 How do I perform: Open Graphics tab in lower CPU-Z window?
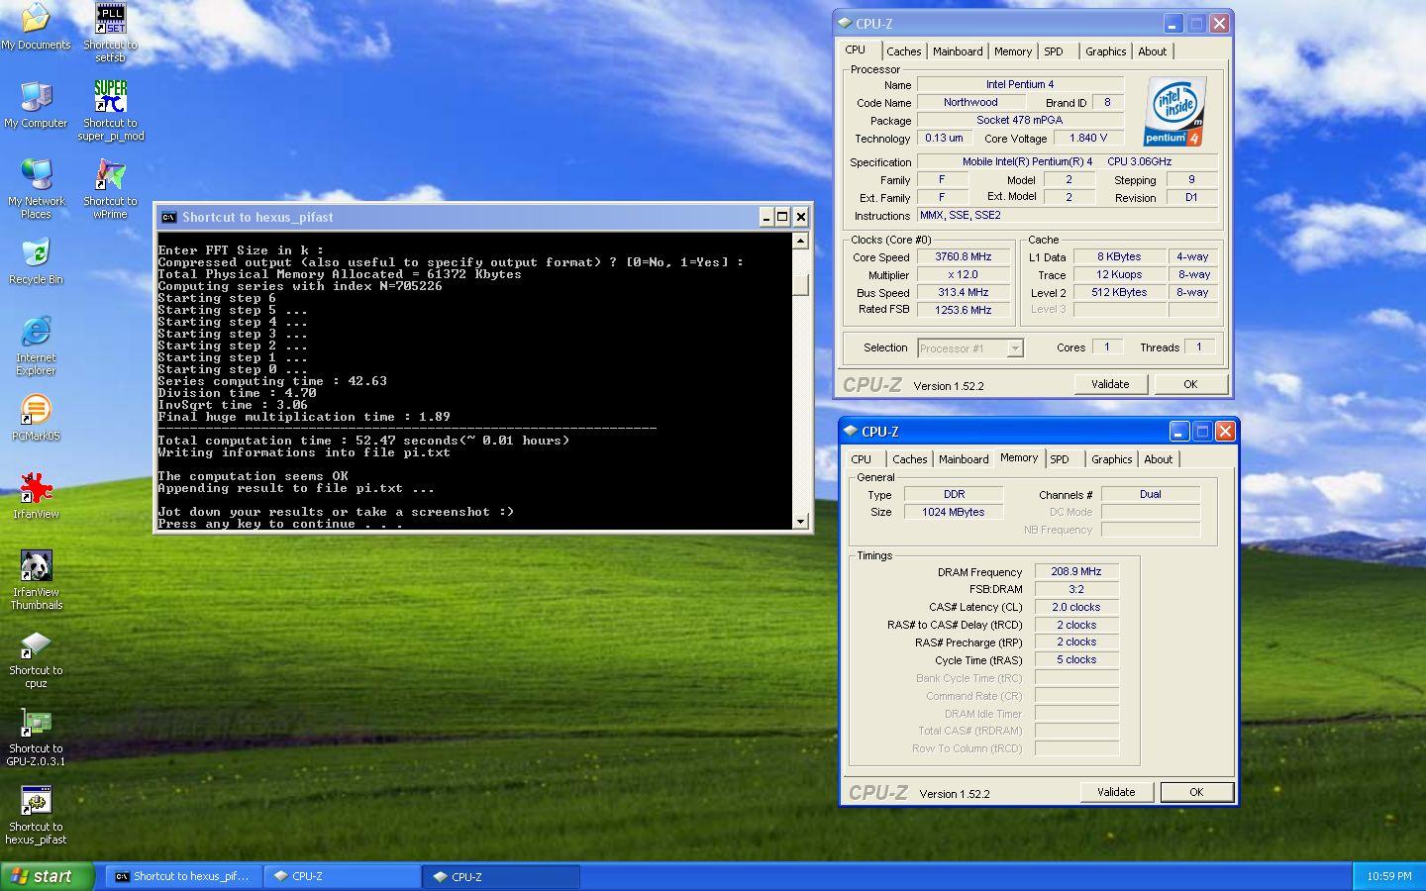point(1111,459)
